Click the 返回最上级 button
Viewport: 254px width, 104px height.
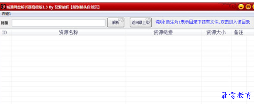click(140, 22)
